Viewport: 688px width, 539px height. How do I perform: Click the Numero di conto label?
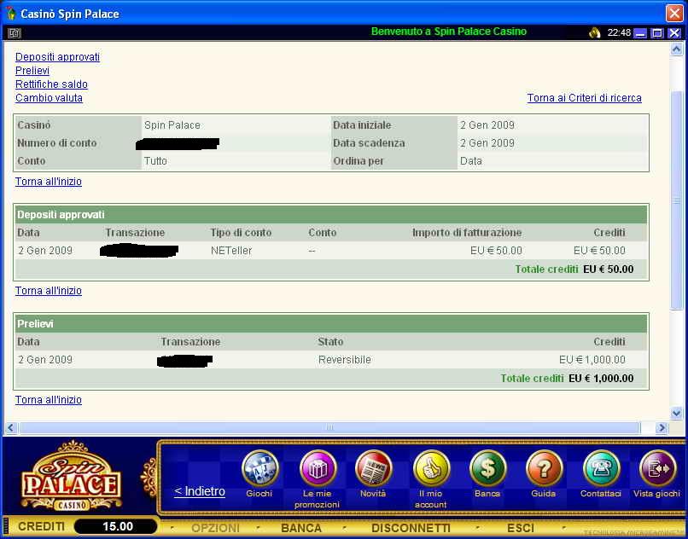[x=57, y=143]
